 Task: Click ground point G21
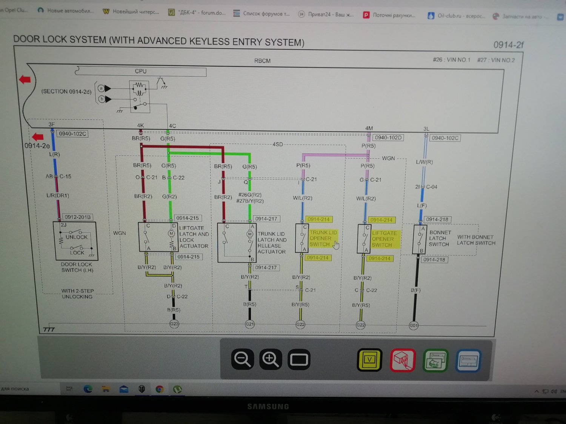coord(250,324)
